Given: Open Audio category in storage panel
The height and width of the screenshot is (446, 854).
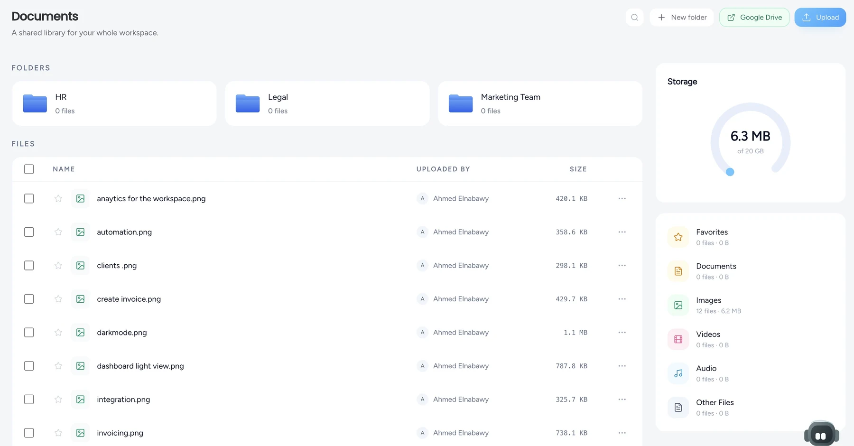Looking at the screenshot, I should click(x=751, y=373).
